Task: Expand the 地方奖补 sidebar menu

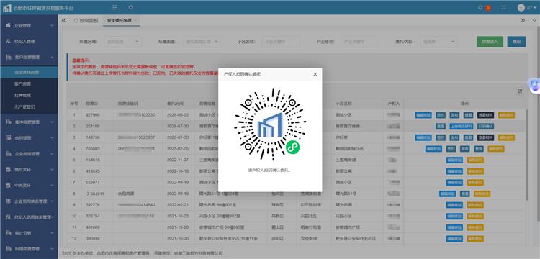Action: click(29, 170)
